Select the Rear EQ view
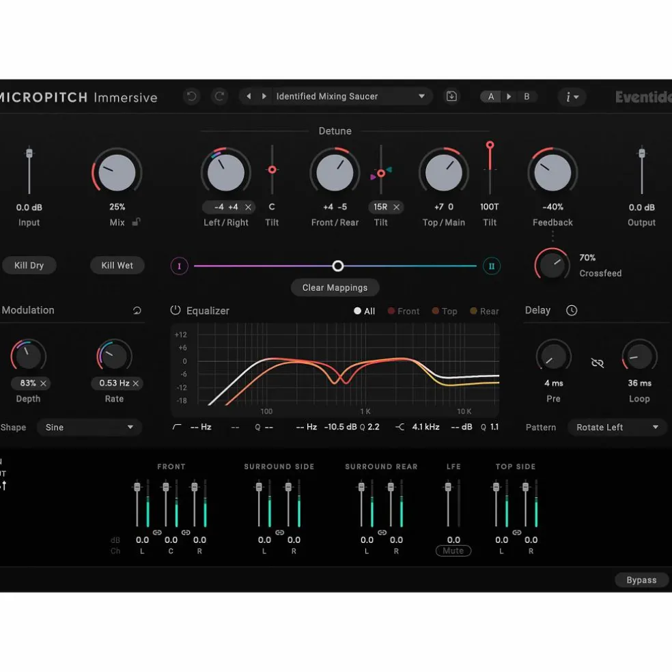Screen dimensions: 672x672 484,311
